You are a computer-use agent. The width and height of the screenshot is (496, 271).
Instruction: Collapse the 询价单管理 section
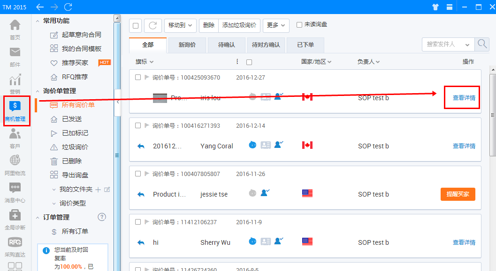tap(38, 91)
